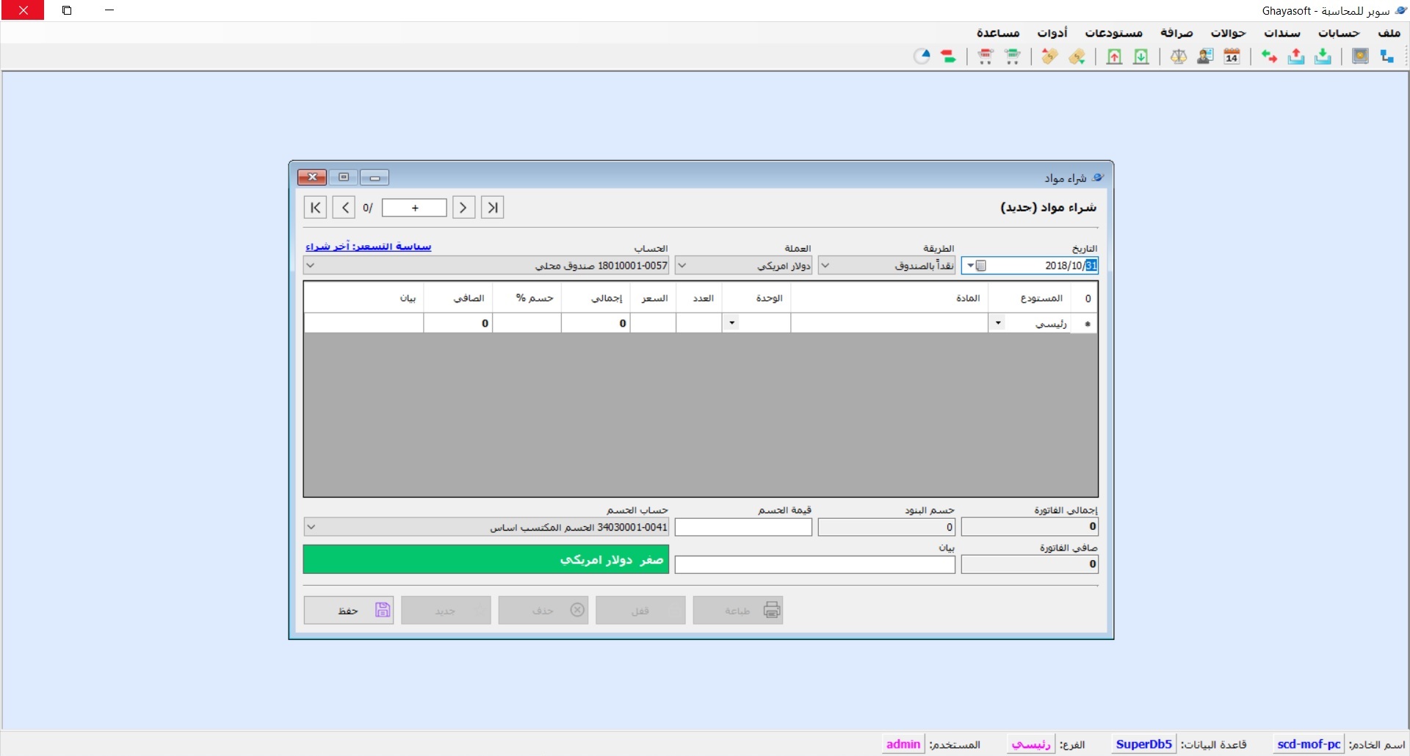This screenshot has height=756, width=1410.
Task: Click the red and green signpost arrows icon
Action: [949, 57]
